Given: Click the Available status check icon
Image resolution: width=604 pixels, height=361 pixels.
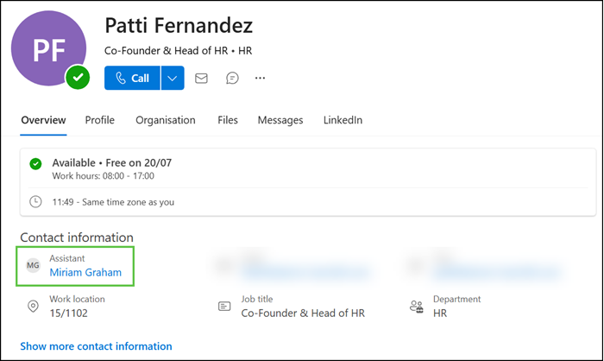Looking at the screenshot, I should point(36,164).
